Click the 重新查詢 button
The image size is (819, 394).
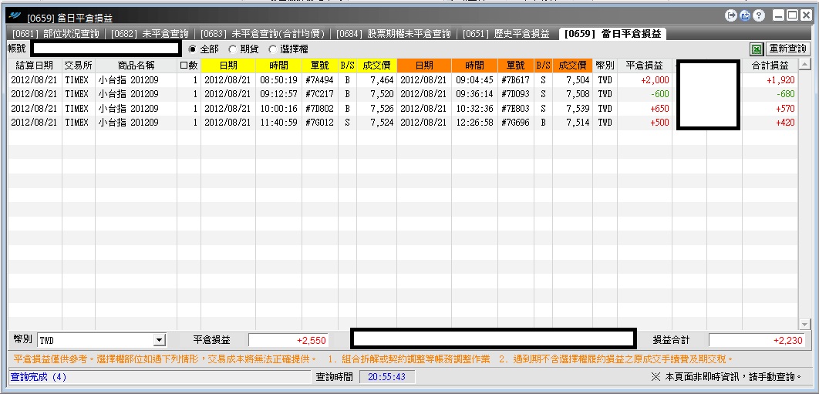(787, 49)
